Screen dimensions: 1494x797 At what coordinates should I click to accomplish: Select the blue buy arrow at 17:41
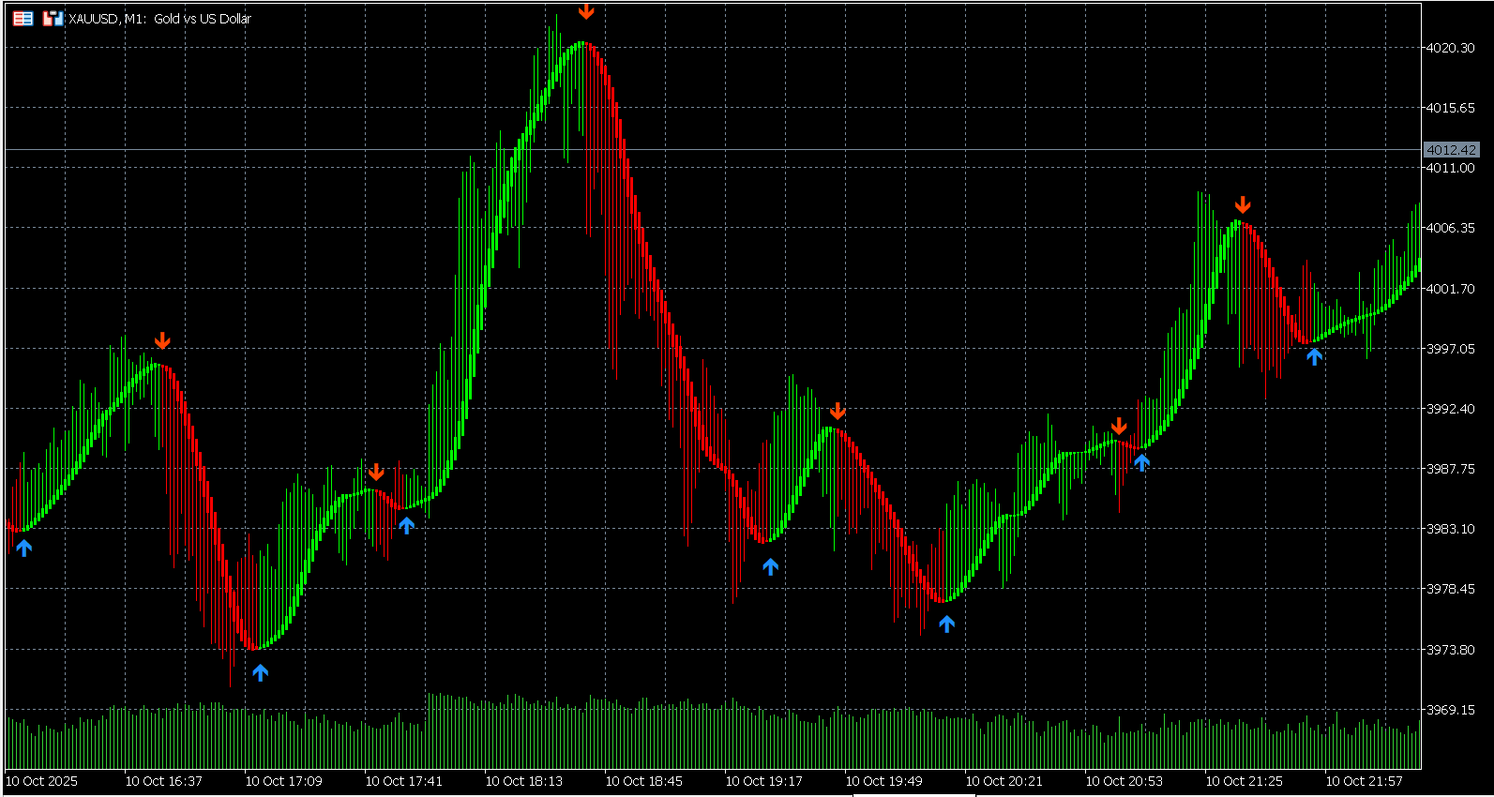tap(406, 525)
